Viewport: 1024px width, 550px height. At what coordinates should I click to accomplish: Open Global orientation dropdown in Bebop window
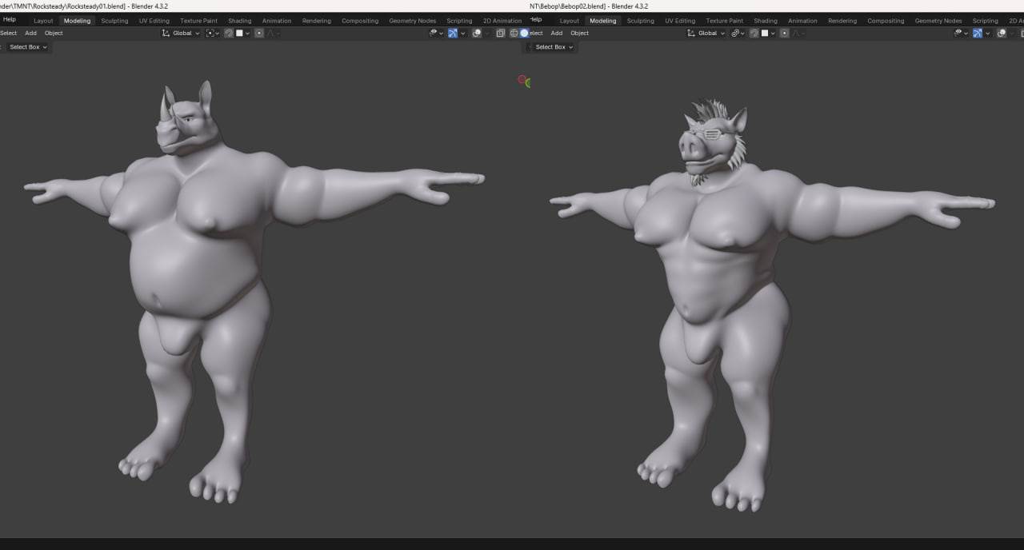coord(706,33)
